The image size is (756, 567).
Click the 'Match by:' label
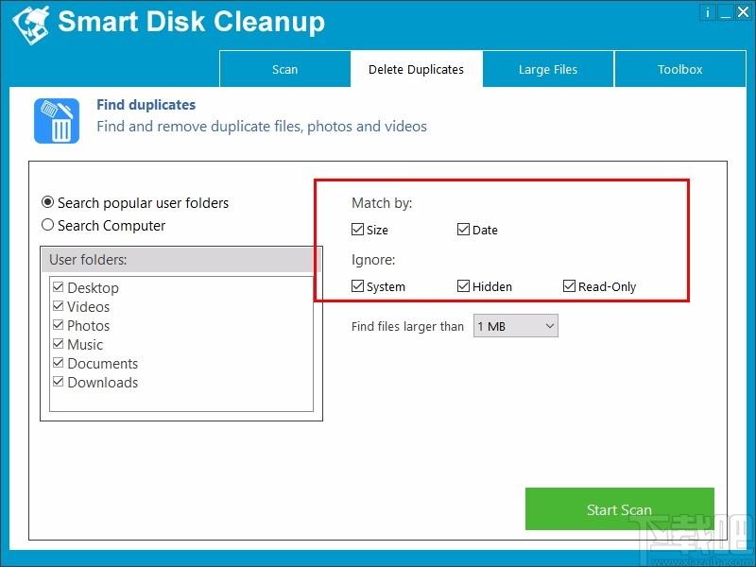[x=382, y=203]
